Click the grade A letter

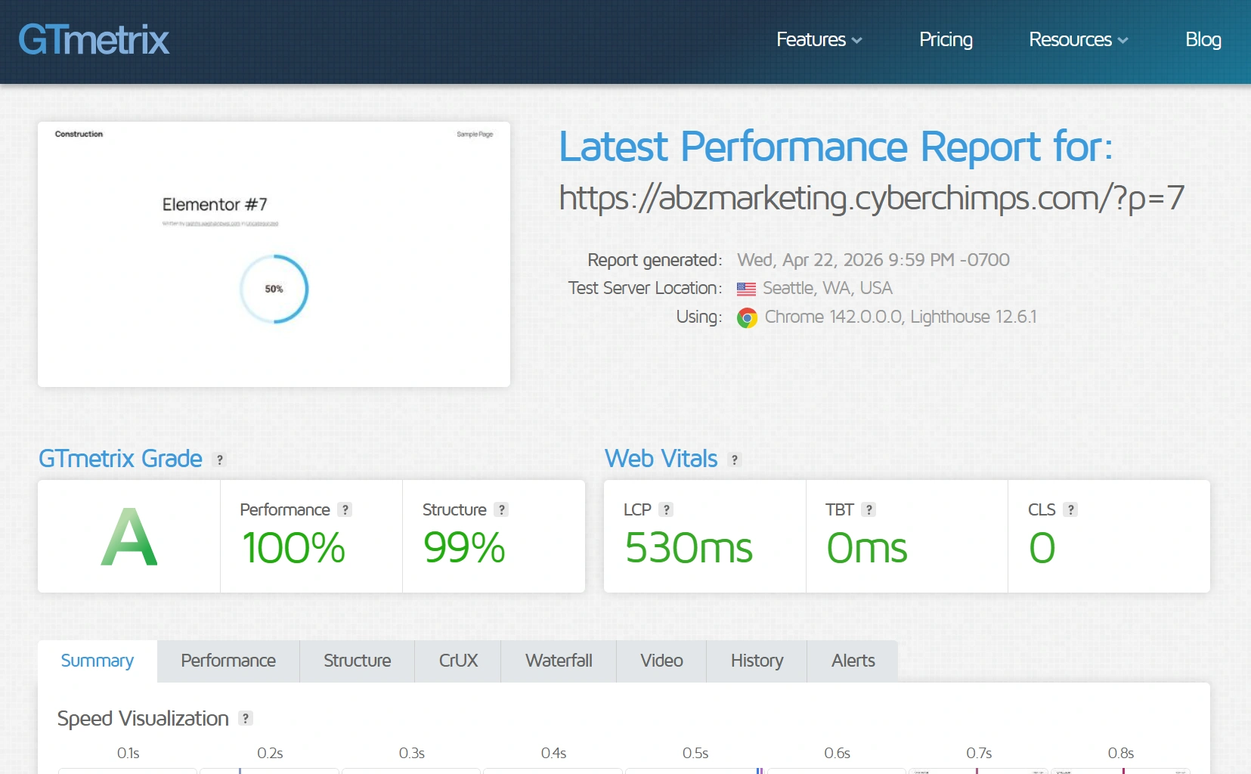pyautogui.click(x=129, y=537)
